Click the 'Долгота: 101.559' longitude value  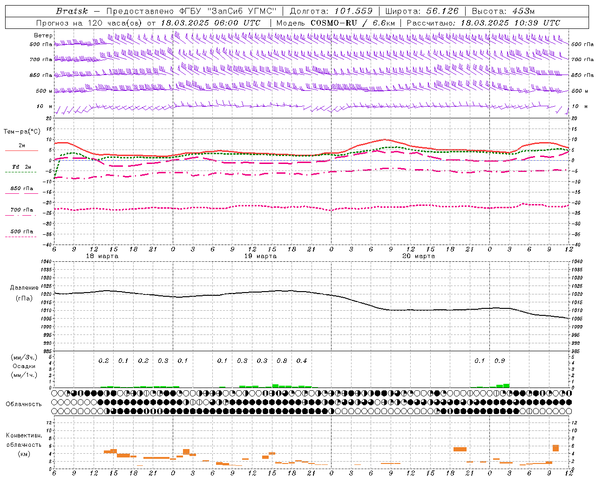click(332, 11)
